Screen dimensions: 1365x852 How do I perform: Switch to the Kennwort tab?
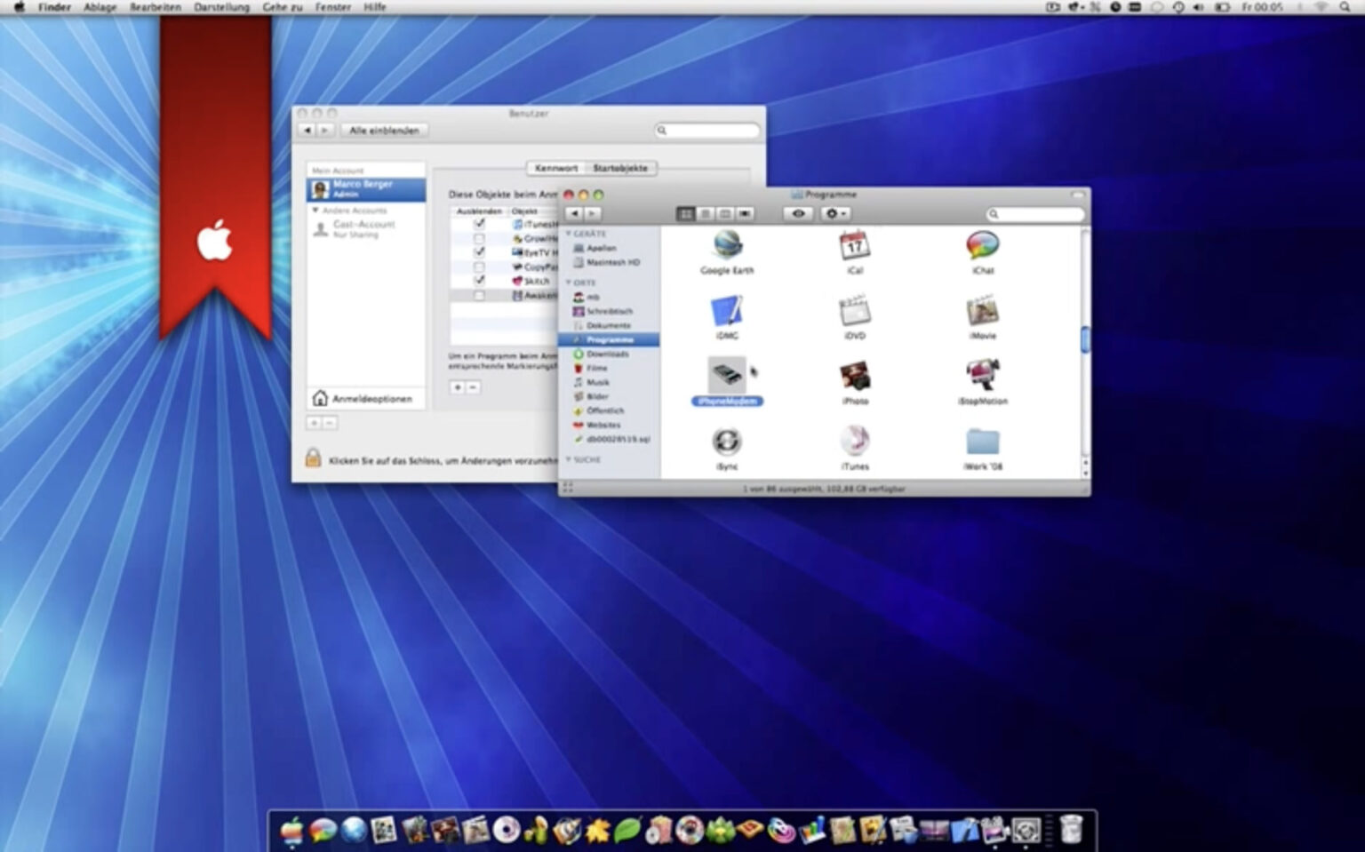click(x=556, y=168)
